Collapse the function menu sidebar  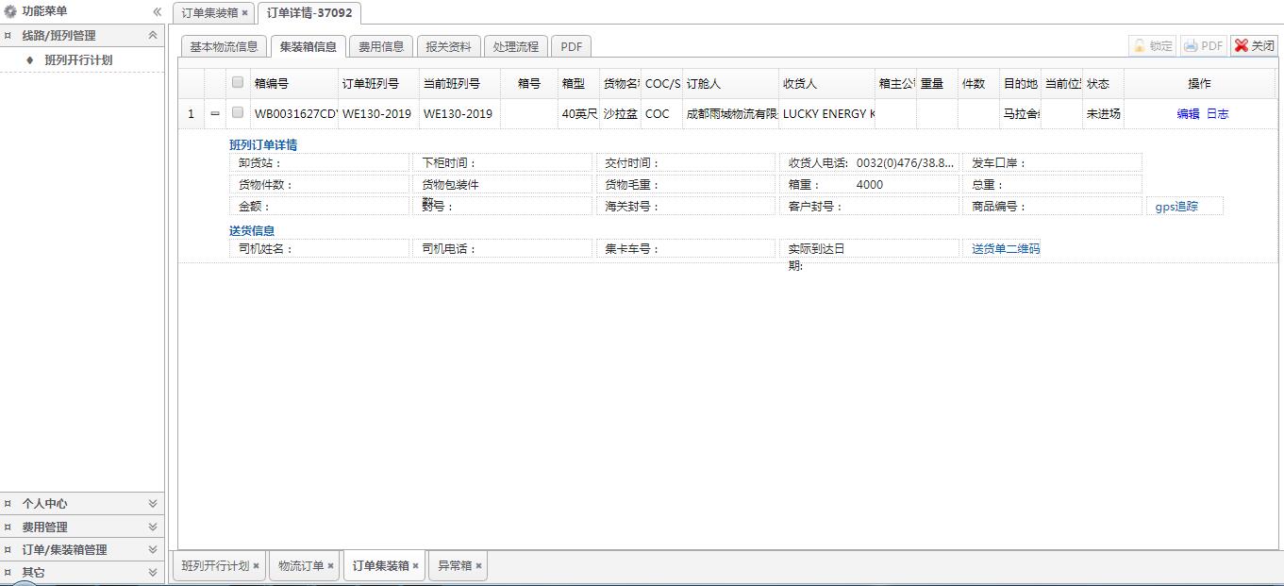coord(157,11)
